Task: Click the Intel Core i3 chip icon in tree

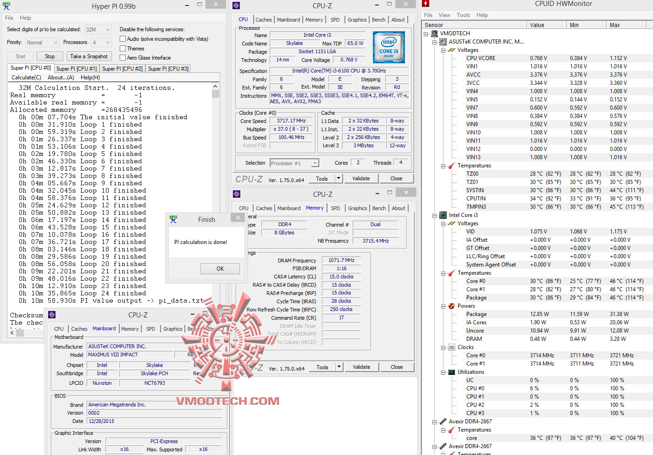Action: [x=443, y=215]
